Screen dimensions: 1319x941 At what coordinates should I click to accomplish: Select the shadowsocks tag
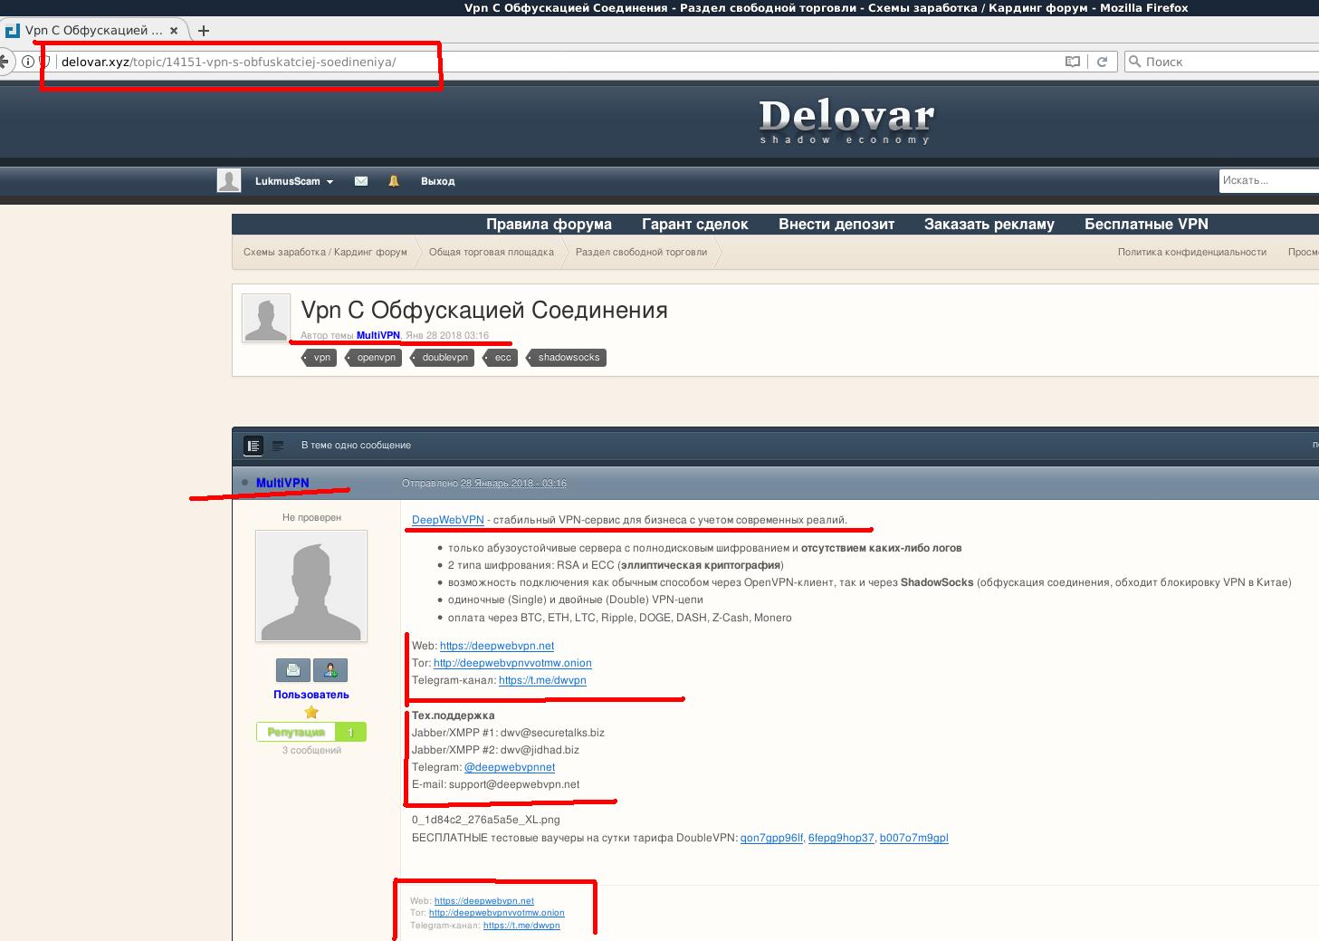pos(567,358)
